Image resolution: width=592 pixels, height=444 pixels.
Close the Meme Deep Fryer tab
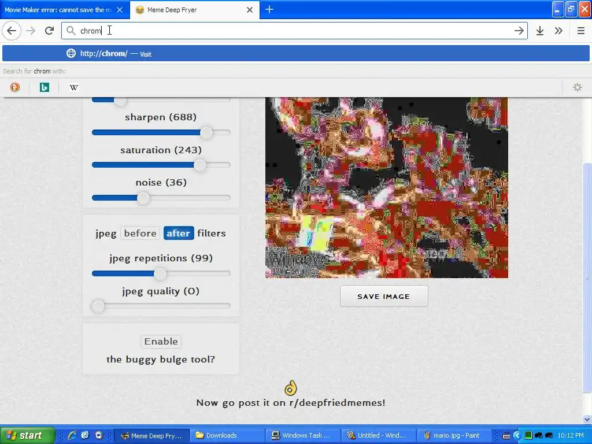(x=250, y=10)
